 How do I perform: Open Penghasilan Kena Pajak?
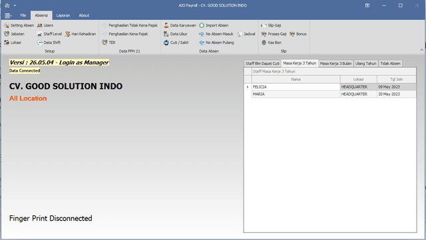pos(125,34)
